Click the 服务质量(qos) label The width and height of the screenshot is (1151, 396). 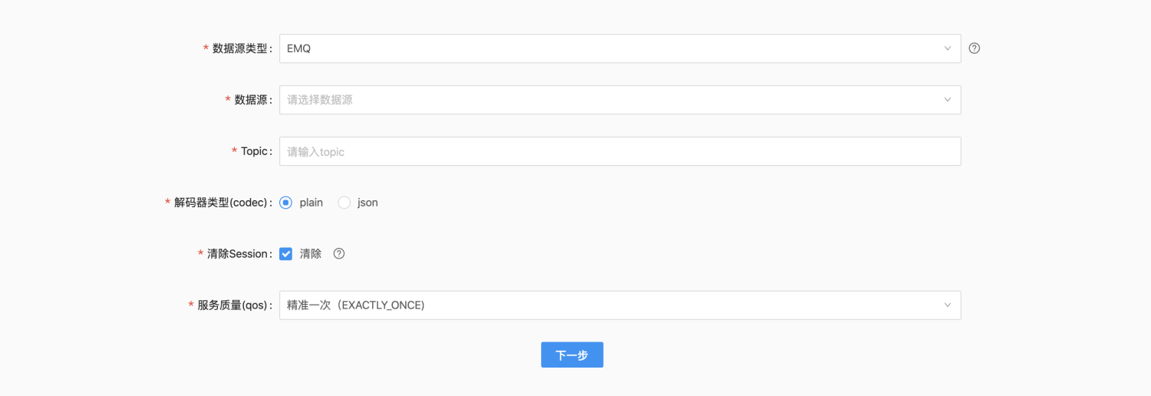pos(233,305)
